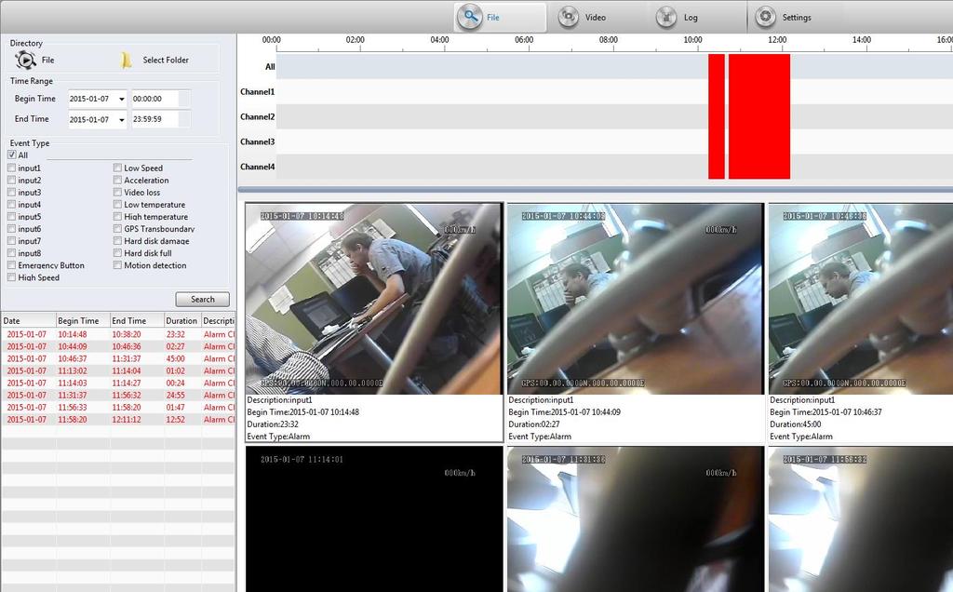This screenshot has width=953, height=592.
Task: Check the input1 checkbox
Action: coord(11,168)
